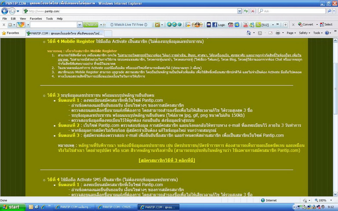Open the Page command bar dropdown
This screenshot has height=211, width=338.
[x=291, y=33]
